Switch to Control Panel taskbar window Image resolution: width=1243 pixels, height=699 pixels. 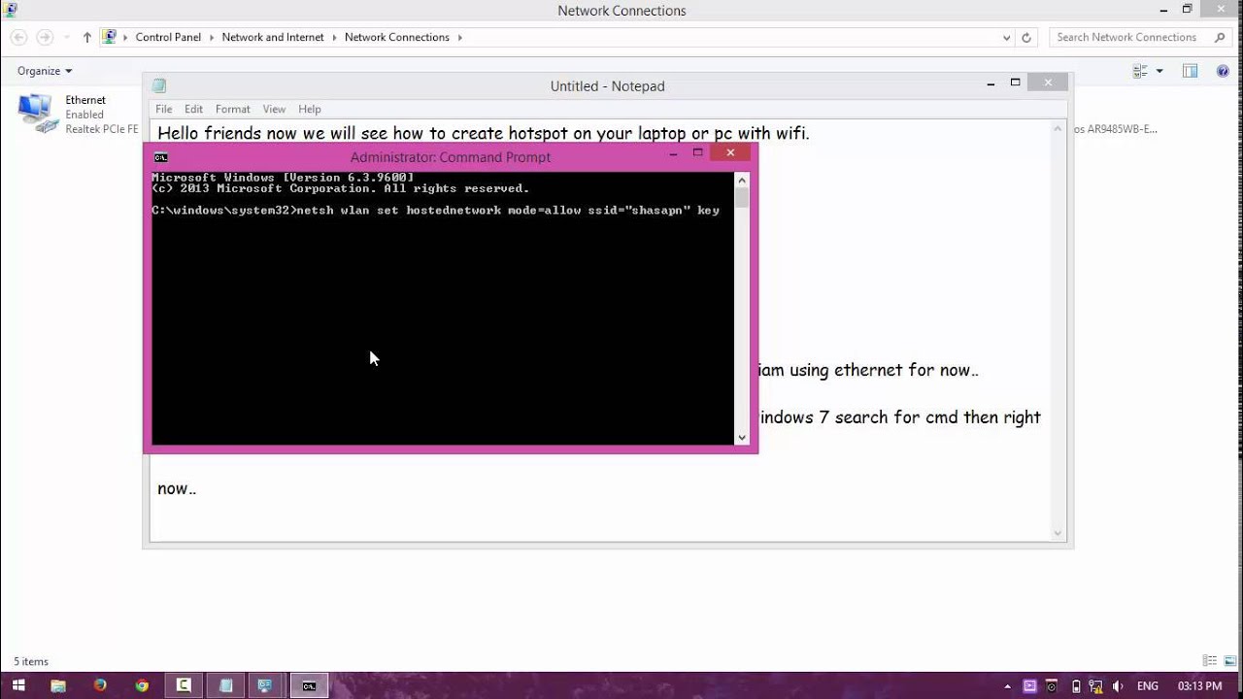coord(266,685)
